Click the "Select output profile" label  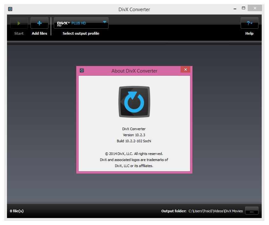81,33
